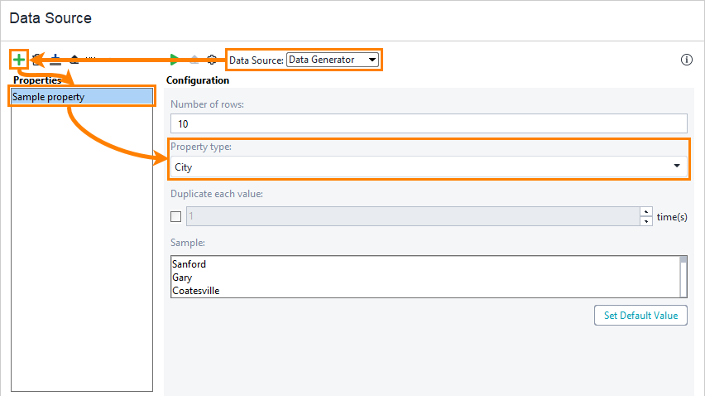Select Sample property in the Properties list

coord(81,97)
